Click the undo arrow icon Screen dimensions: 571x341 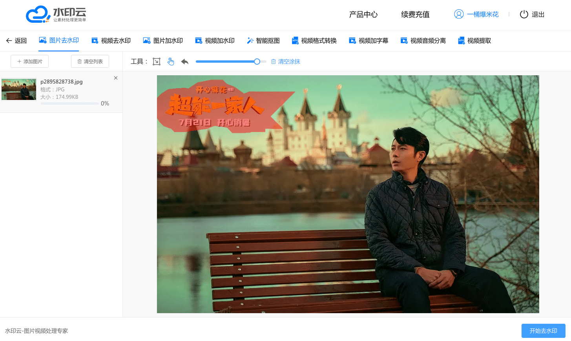185,62
